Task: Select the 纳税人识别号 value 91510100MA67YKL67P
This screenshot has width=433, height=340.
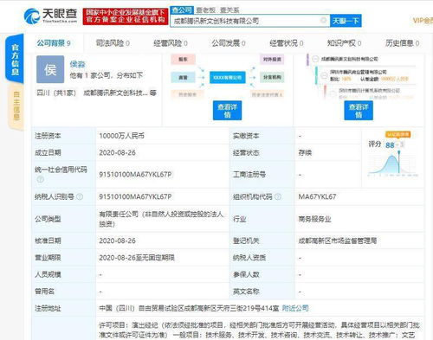Action: point(135,196)
